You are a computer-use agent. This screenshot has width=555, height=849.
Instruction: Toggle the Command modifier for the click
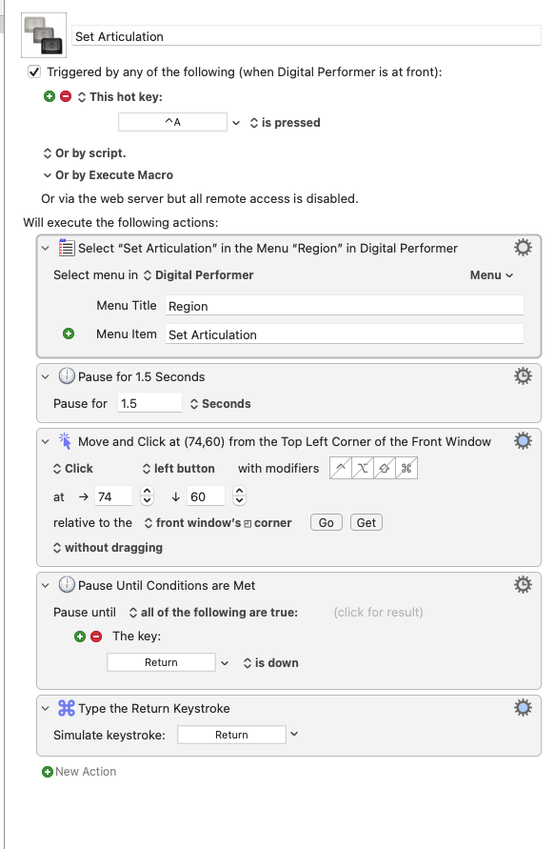pyautogui.click(x=406, y=469)
